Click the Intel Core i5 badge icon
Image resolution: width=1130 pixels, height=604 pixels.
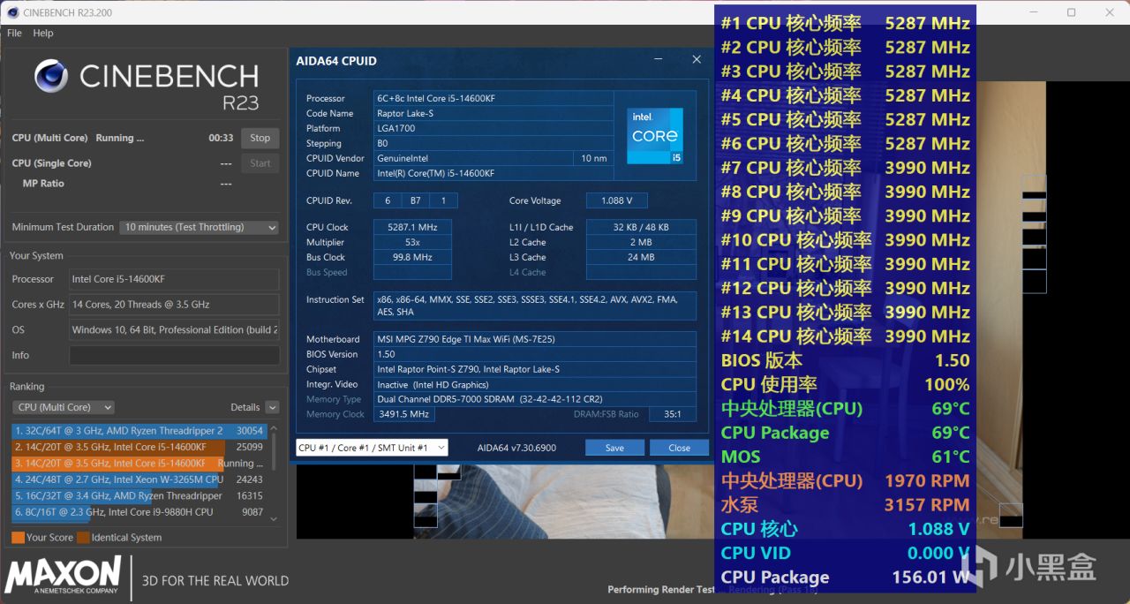(655, 136)
